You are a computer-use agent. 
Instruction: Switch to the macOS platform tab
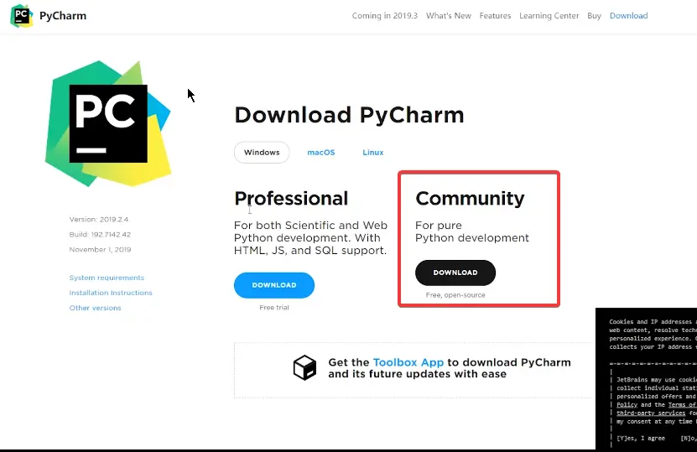click(x=321, y=153)
